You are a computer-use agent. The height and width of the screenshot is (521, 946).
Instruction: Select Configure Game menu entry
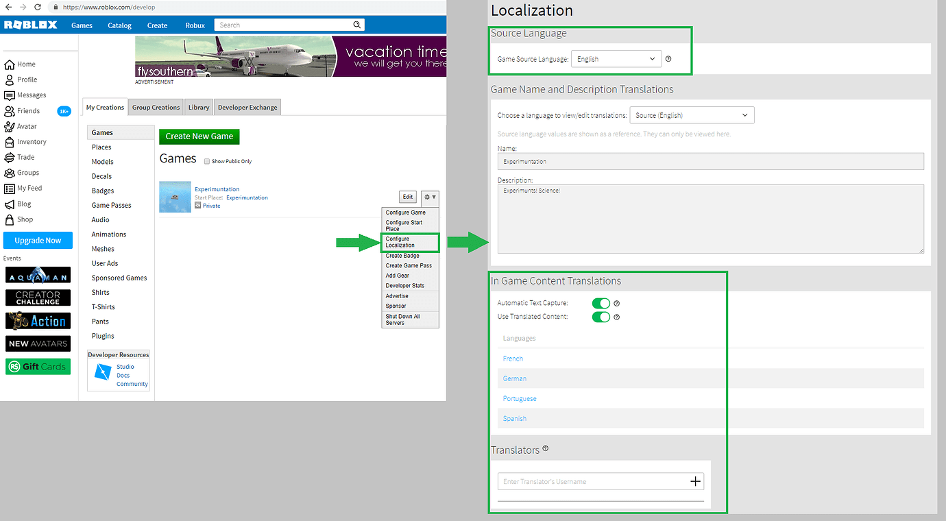click(x=410, y=213)
